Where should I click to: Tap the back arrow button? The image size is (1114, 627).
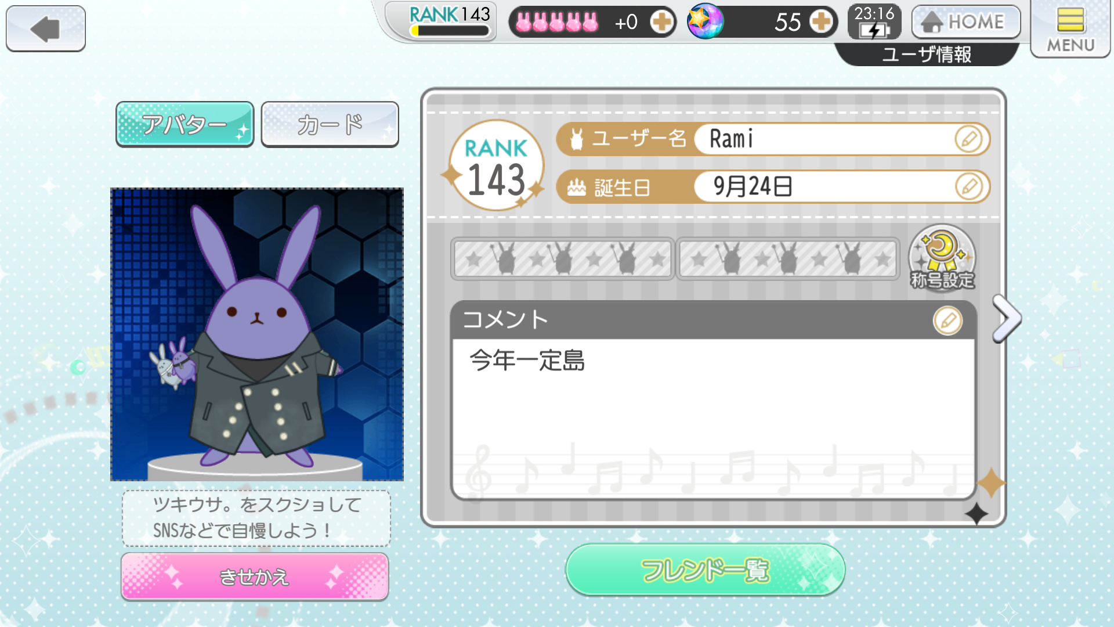point(46,28)
